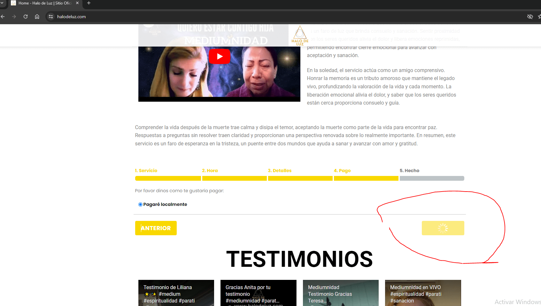Screen dimensions: 541x306
Task: Click the Pago progress bar segment
Action: [x=366, y=178]
